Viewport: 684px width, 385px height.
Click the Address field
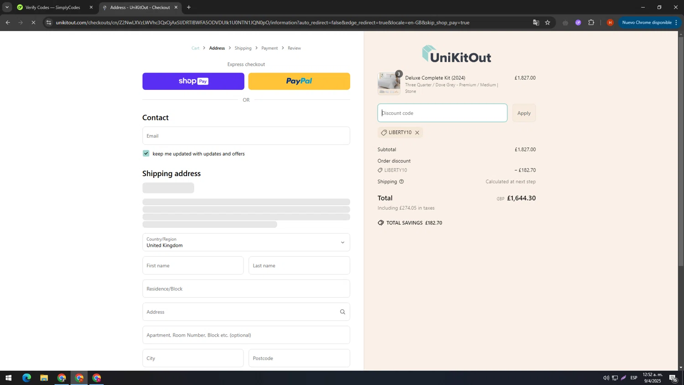(246, 312)
